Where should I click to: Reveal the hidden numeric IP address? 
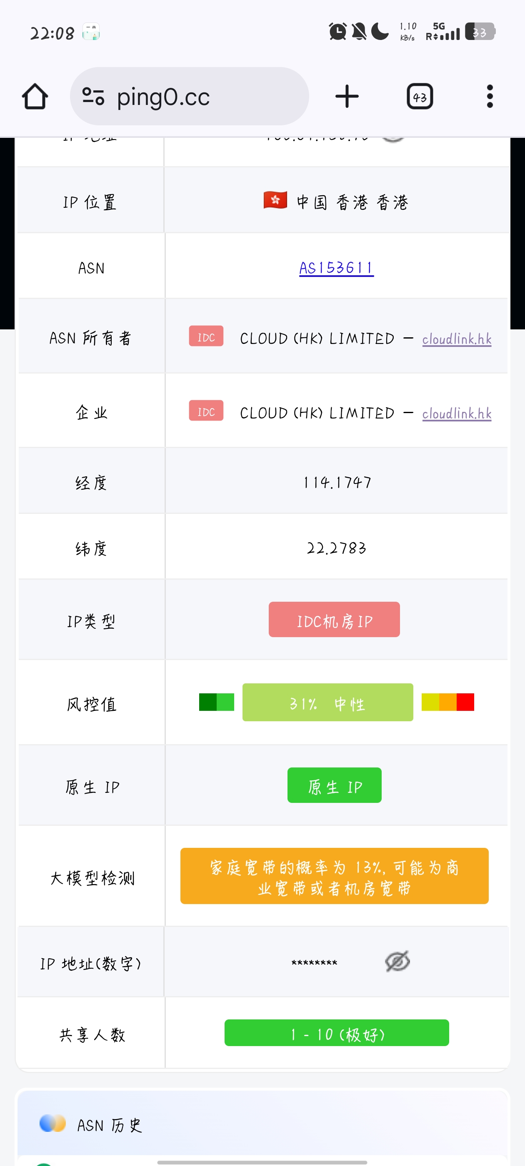pos(397,961)
